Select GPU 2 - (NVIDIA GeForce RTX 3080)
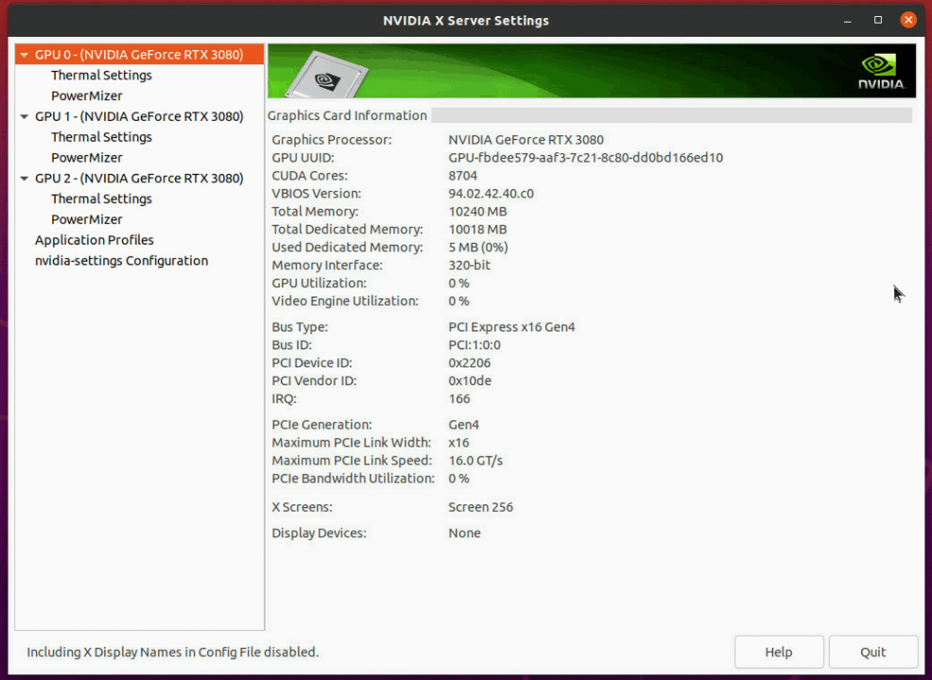The height and width of the screenshot is (680, 932). coord(139,178)
